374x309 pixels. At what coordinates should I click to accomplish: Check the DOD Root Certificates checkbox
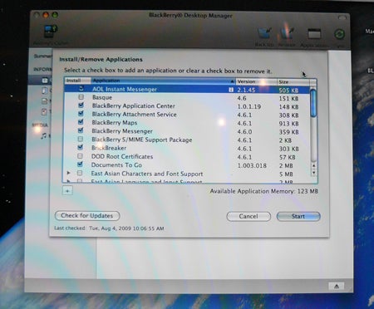[x=80, y=156]
